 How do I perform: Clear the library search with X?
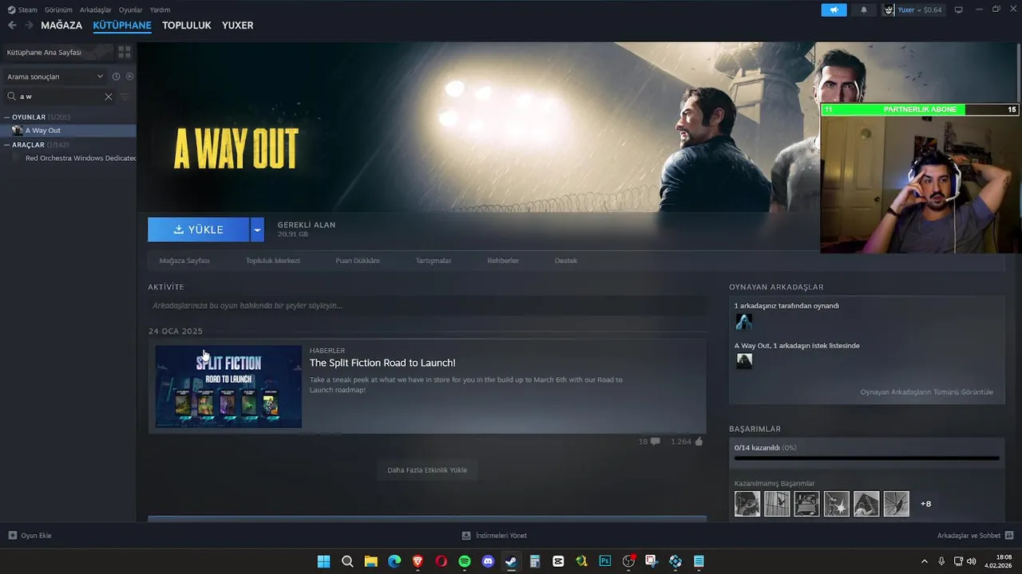click(x=109, y=96)
